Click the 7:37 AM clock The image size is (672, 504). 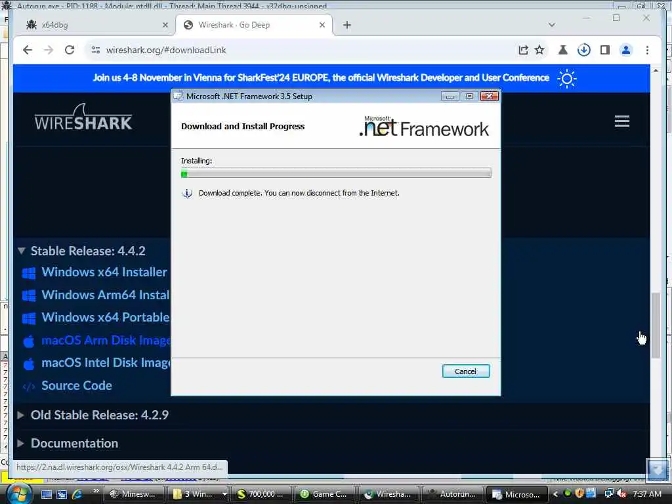click(x=646, y=494)
